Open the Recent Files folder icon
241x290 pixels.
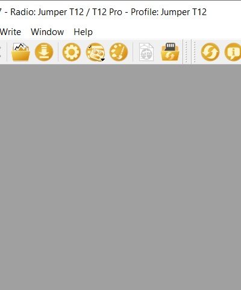click(x=20, y=52)
